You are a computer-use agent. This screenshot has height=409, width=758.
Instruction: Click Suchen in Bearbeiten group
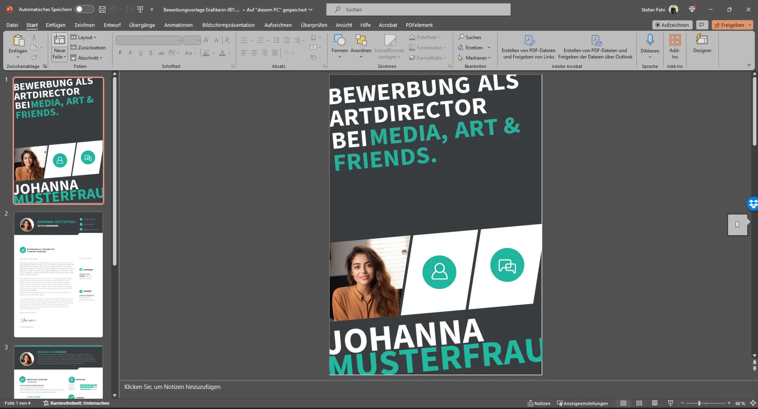[470, 37]
